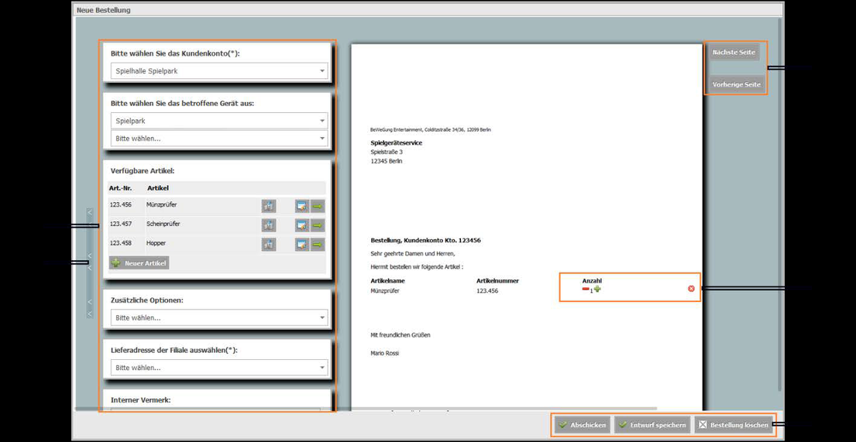Click the blue info icon in Münzprüfer row
This screenshot has height=442, width=856.
tap(269, 206)
